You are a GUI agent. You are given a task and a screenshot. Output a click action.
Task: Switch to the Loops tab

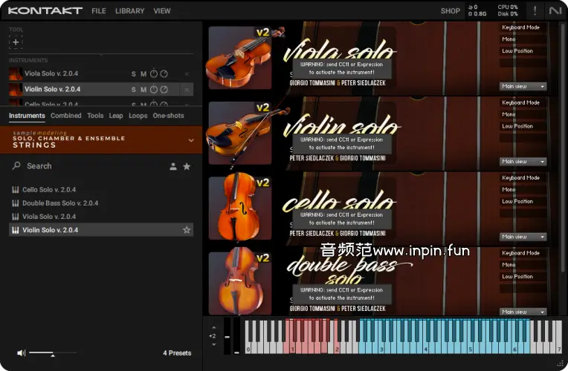pos(138,116)
